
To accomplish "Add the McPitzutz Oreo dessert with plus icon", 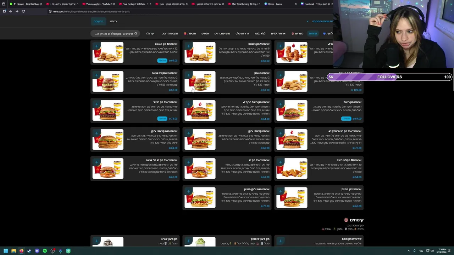I will (96, 241).
